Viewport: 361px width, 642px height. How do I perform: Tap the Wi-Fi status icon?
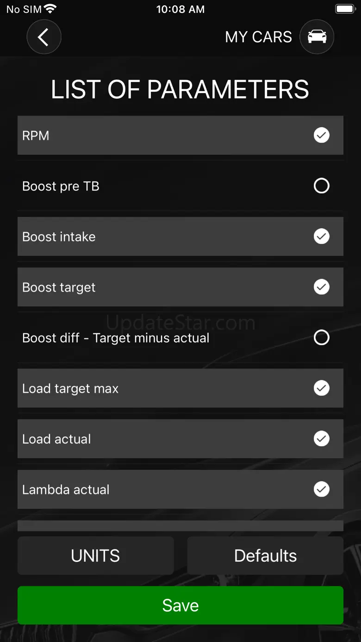50,9
